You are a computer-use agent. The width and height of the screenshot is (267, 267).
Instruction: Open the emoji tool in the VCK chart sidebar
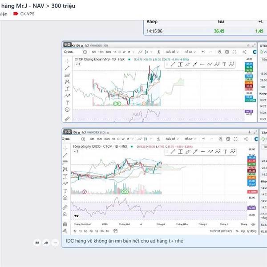click(x=67, y=109)
